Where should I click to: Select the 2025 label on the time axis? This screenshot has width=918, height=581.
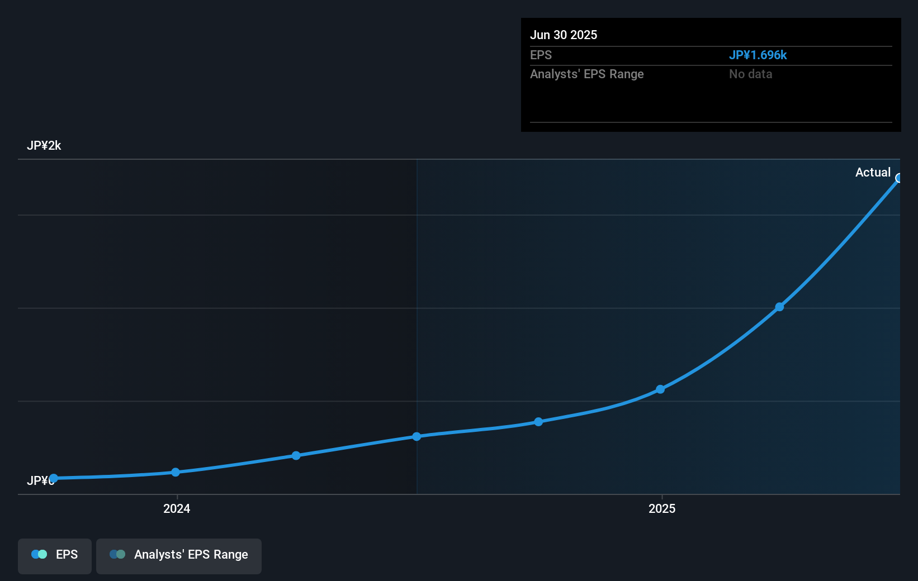coord(661,508)
